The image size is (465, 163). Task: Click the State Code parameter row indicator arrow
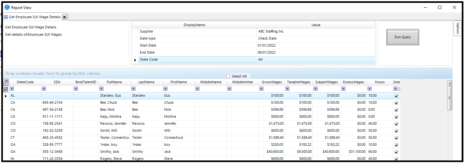135,60
